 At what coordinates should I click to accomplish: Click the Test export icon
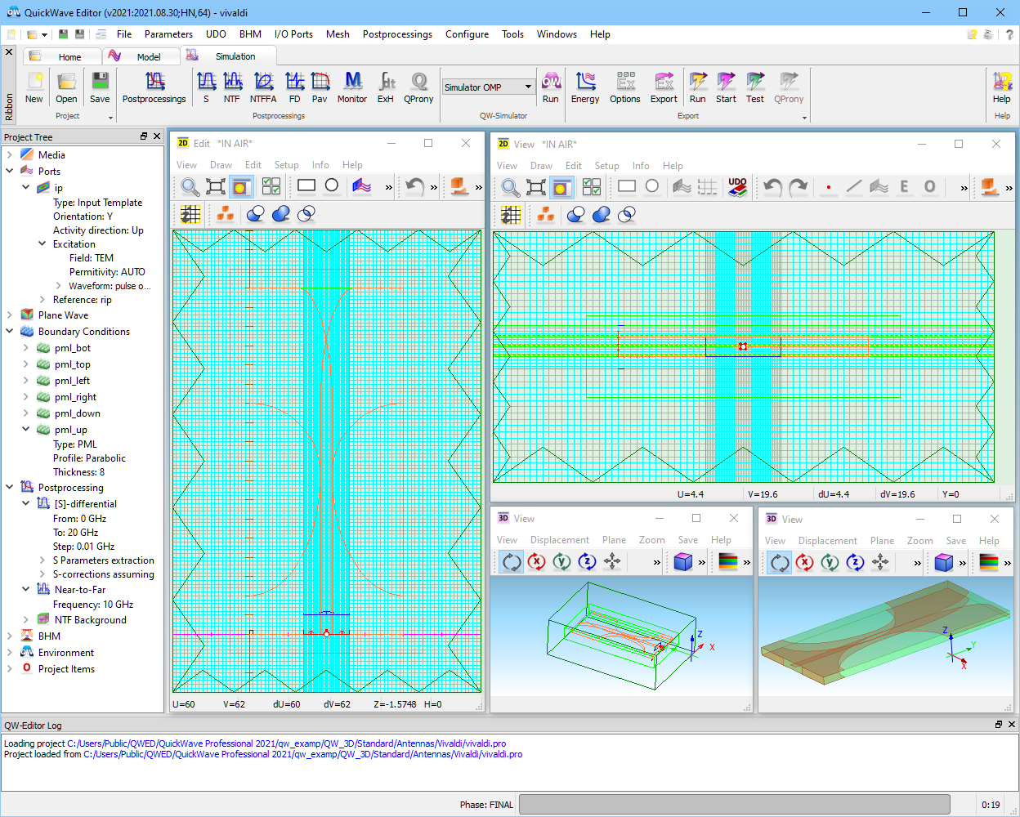755,88
